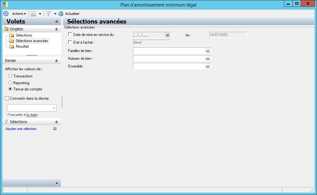
Task: Collapse the Sélections filter section
Action: [56, 122]
